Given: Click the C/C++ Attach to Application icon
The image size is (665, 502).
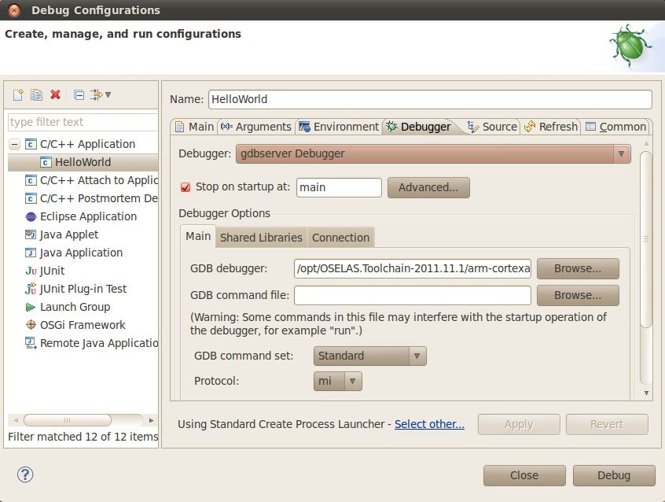Looking at the screenshot, I should [31, 180].
